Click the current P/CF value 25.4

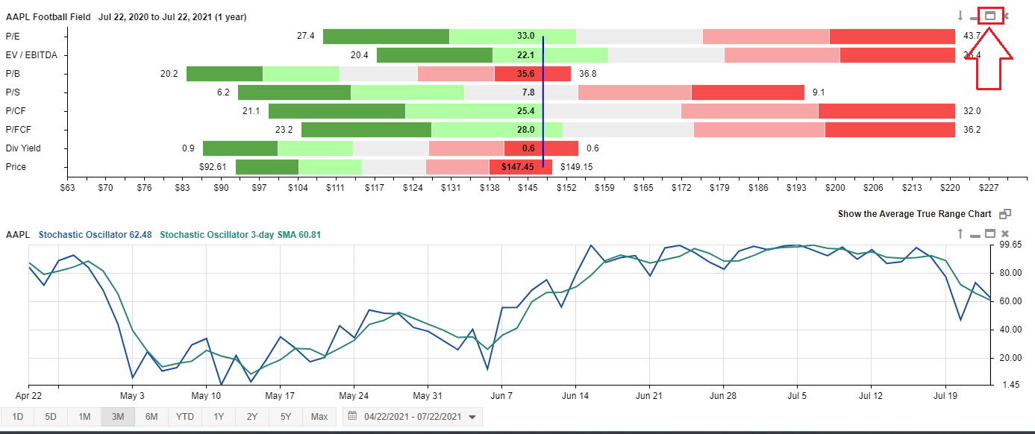[x=525, y=110]
